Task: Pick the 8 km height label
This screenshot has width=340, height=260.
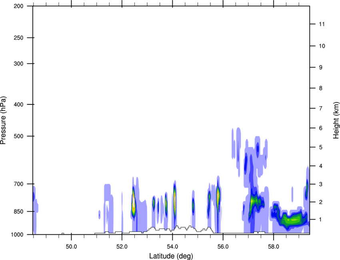Action: pyautogui.click(x=321, y=88)
